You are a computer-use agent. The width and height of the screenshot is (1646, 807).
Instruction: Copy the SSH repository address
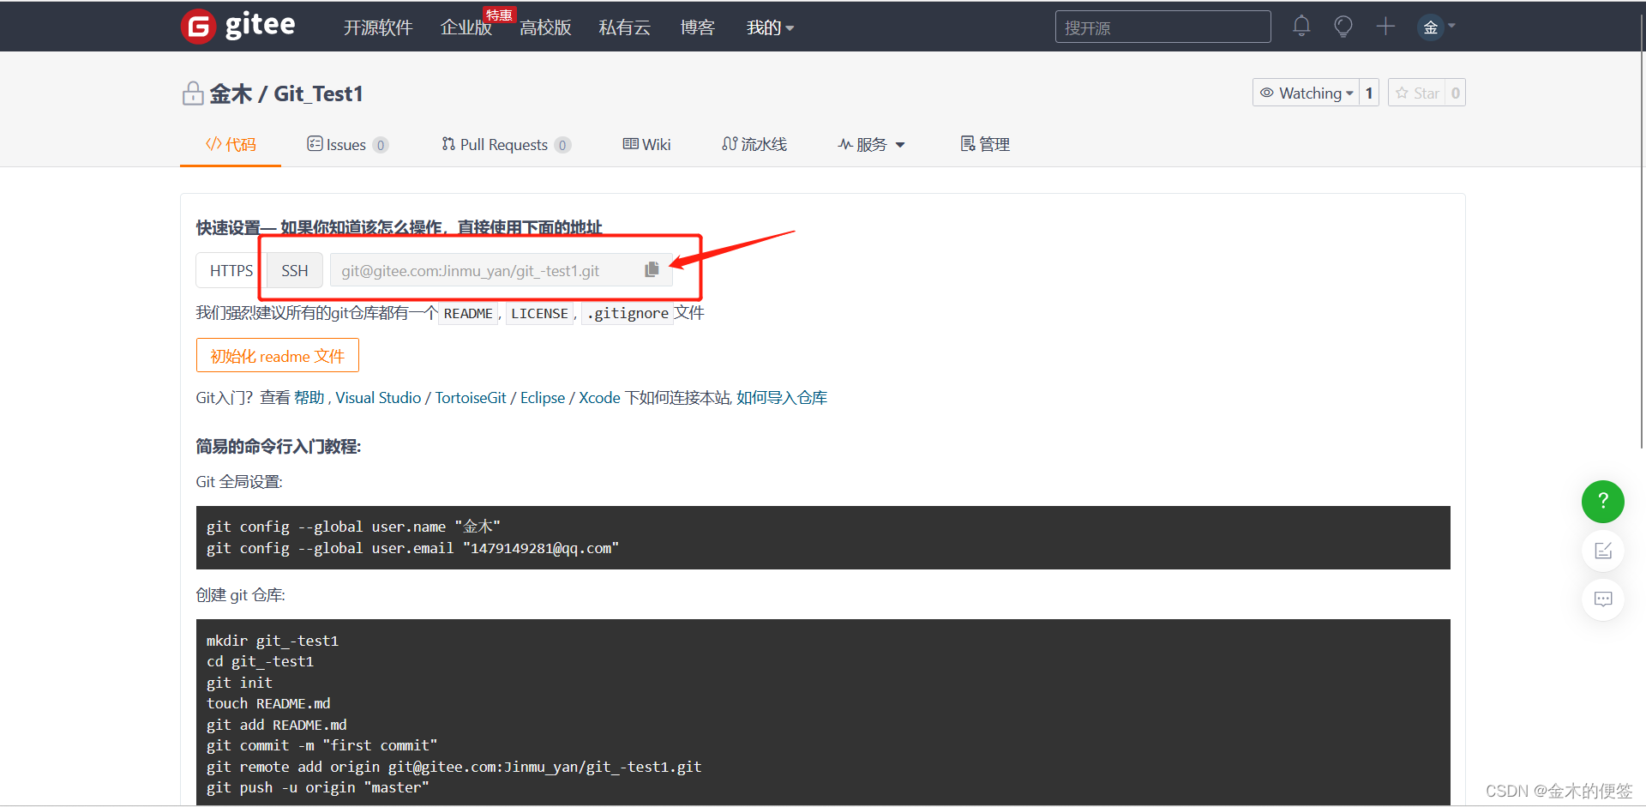(652, 269)
